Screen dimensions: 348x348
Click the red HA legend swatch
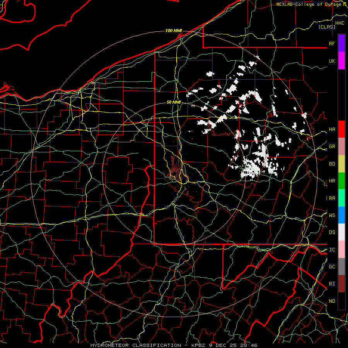click(341, 129)
